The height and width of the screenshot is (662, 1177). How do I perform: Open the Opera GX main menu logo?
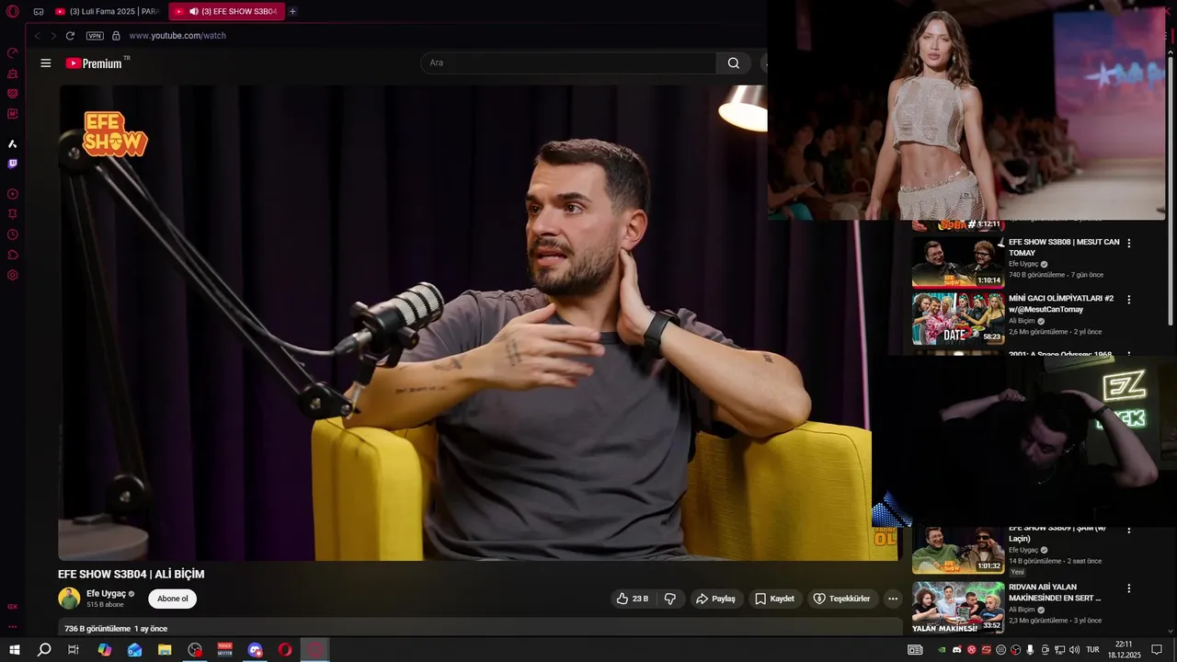tap(13, 11)
